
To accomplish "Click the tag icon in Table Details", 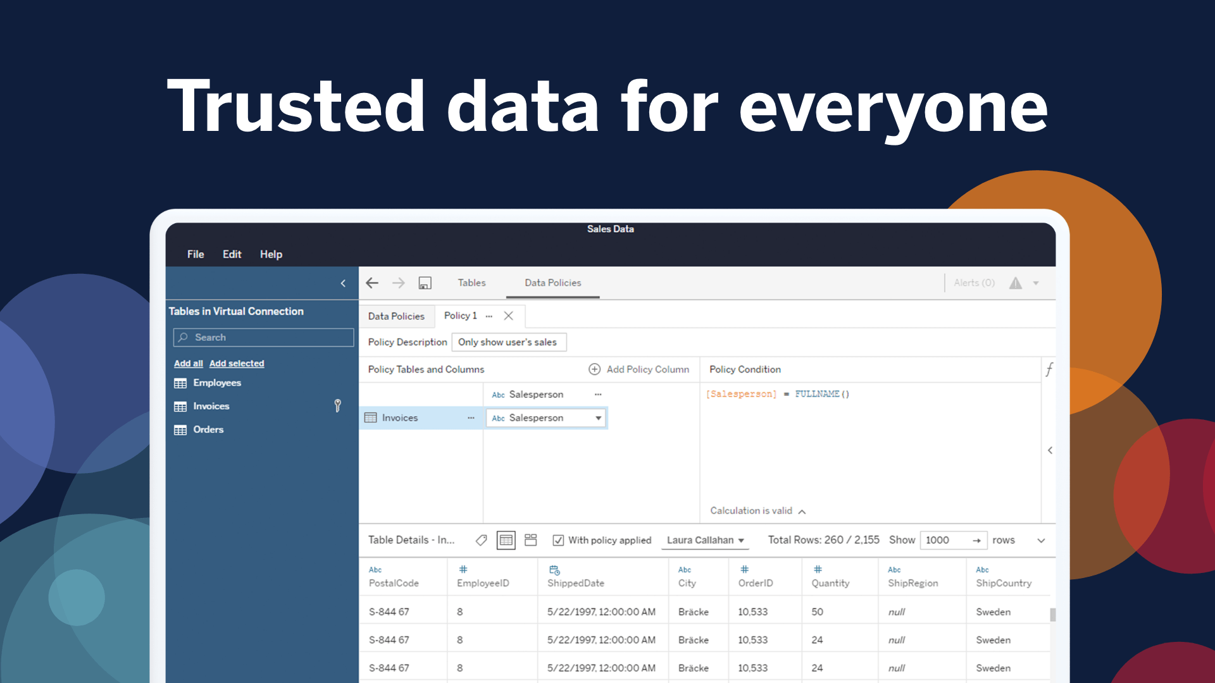I will (481, 540).
